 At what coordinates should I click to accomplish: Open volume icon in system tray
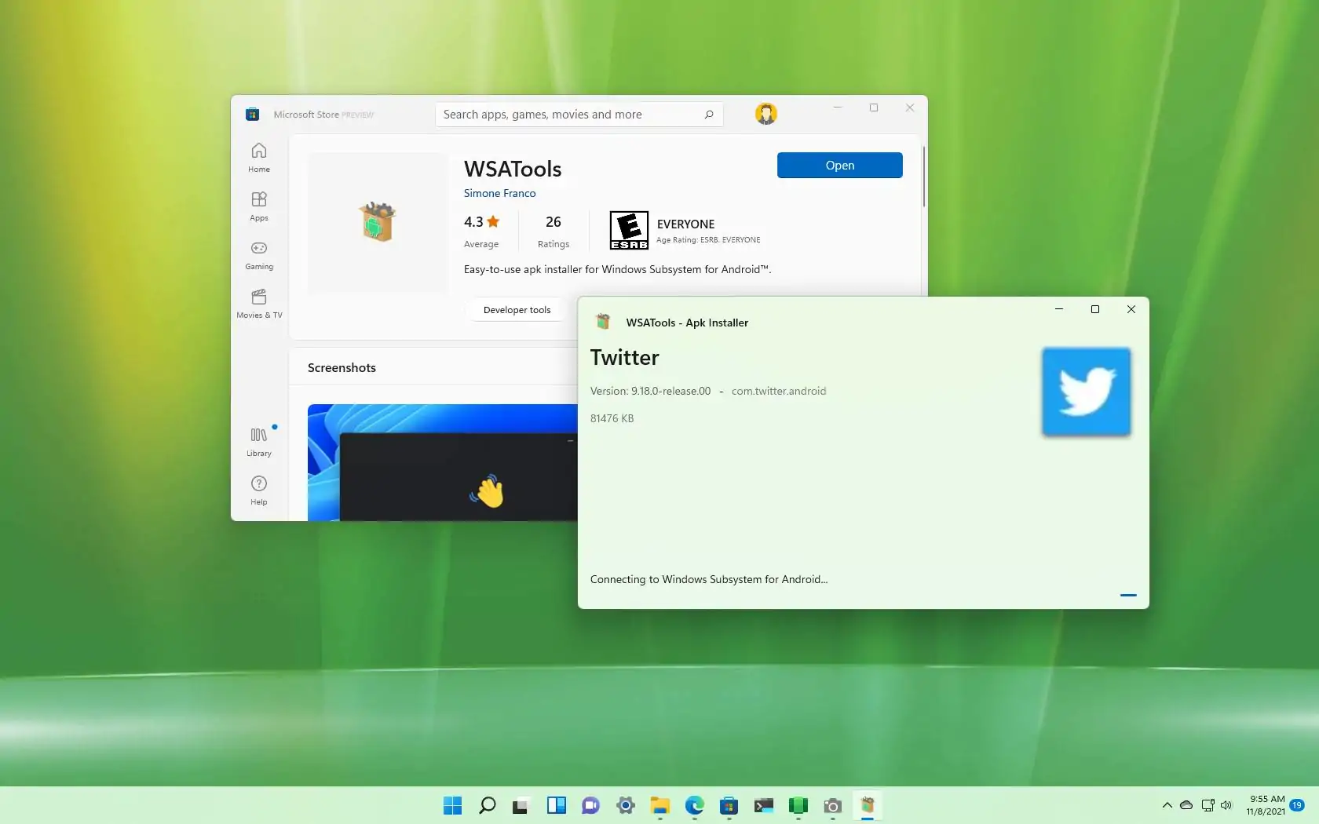(1226, 805)
